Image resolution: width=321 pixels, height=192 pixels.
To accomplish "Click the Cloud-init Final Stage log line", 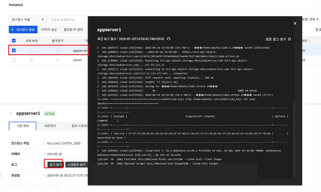I will click(160, 159).
